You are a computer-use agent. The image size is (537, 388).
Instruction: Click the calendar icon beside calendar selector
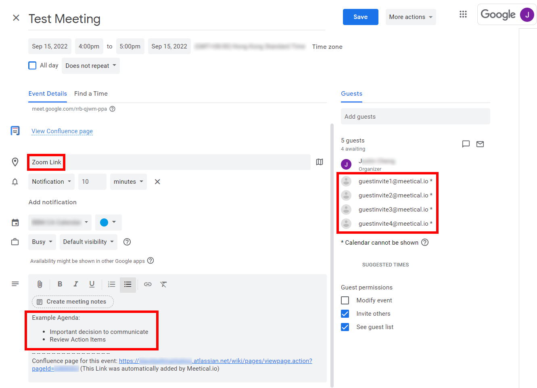15,222
